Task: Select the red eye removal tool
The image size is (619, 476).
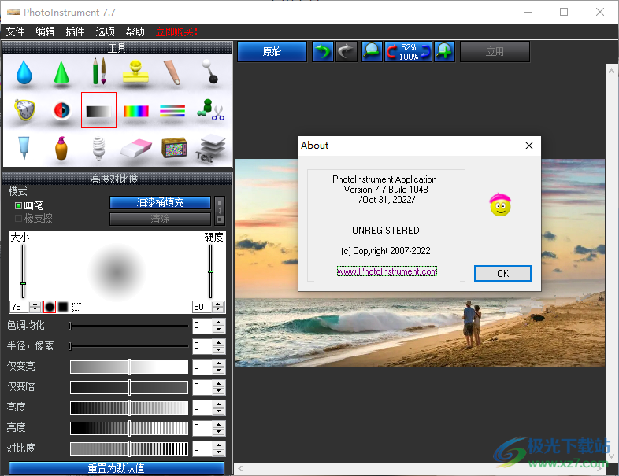Action: tap(61, 110)
